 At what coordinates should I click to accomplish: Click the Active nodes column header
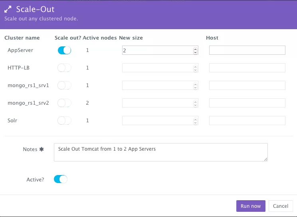(x=100, y=38)
